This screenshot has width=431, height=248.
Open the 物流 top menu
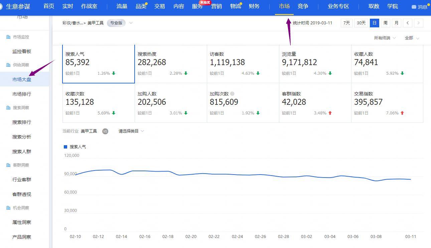[x=236, y=6]
